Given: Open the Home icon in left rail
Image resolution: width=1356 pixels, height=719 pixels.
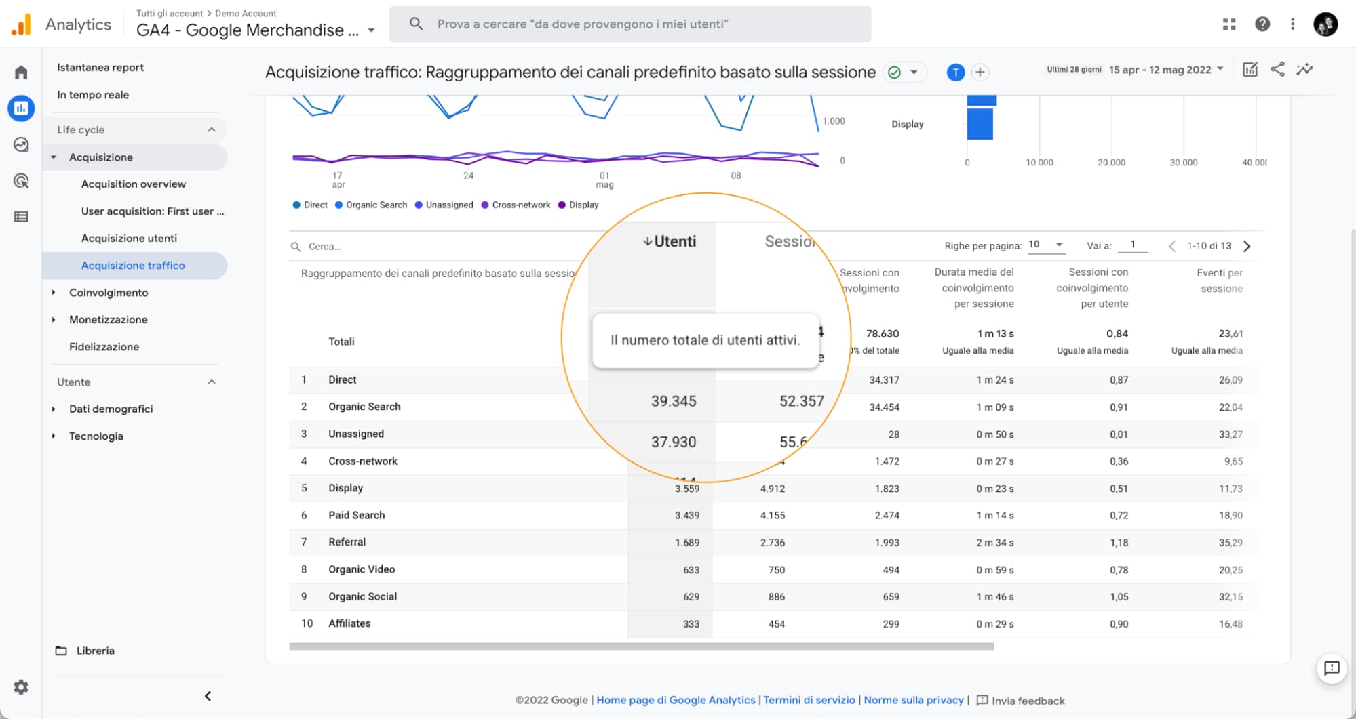Looking at the screenshot, I should click(21, 73).
